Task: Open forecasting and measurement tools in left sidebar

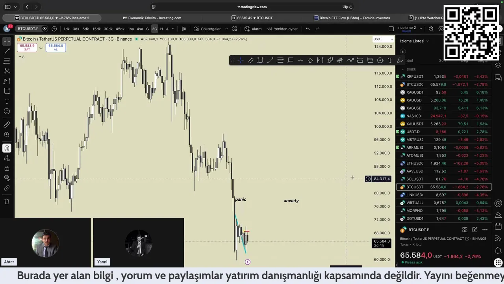Action: coord(7,81)
